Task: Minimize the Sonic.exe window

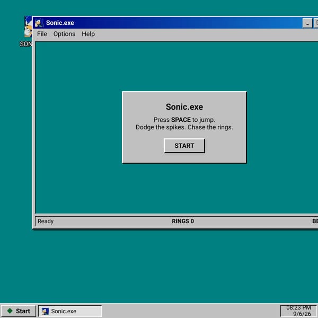Action: click(307, 23)
